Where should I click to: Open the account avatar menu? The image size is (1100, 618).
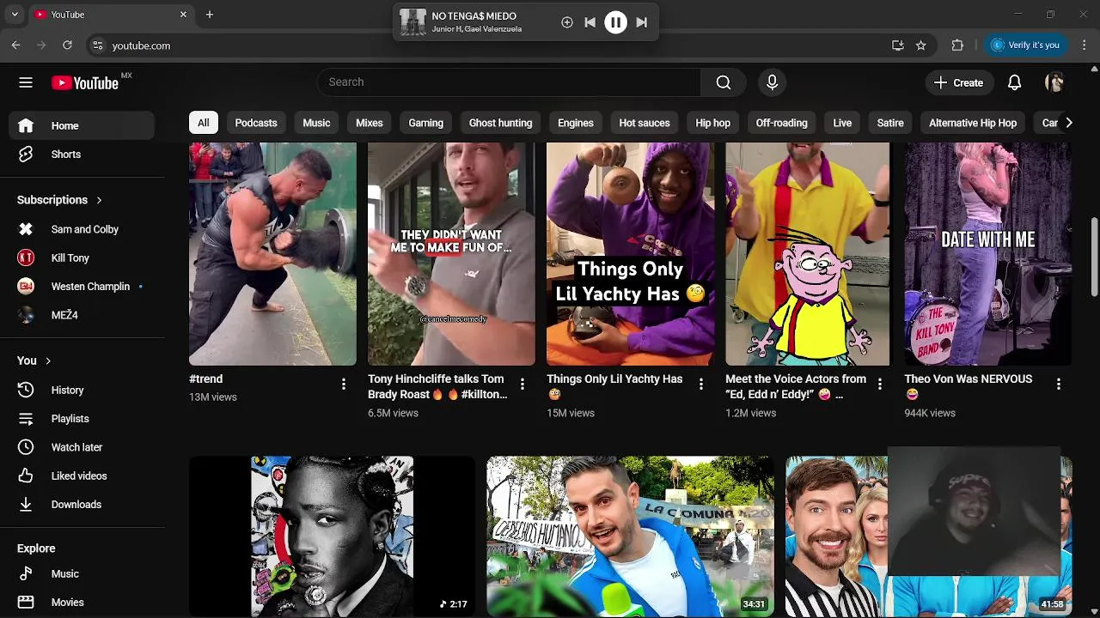tap(1054, 82)
